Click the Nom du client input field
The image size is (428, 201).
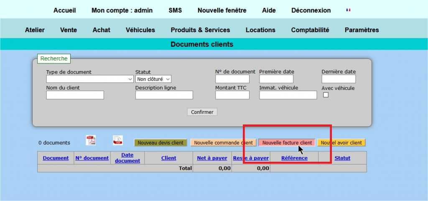click(x=75, y=95)
